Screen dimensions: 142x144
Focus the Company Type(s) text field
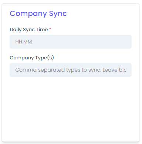[x=71, y=70]
